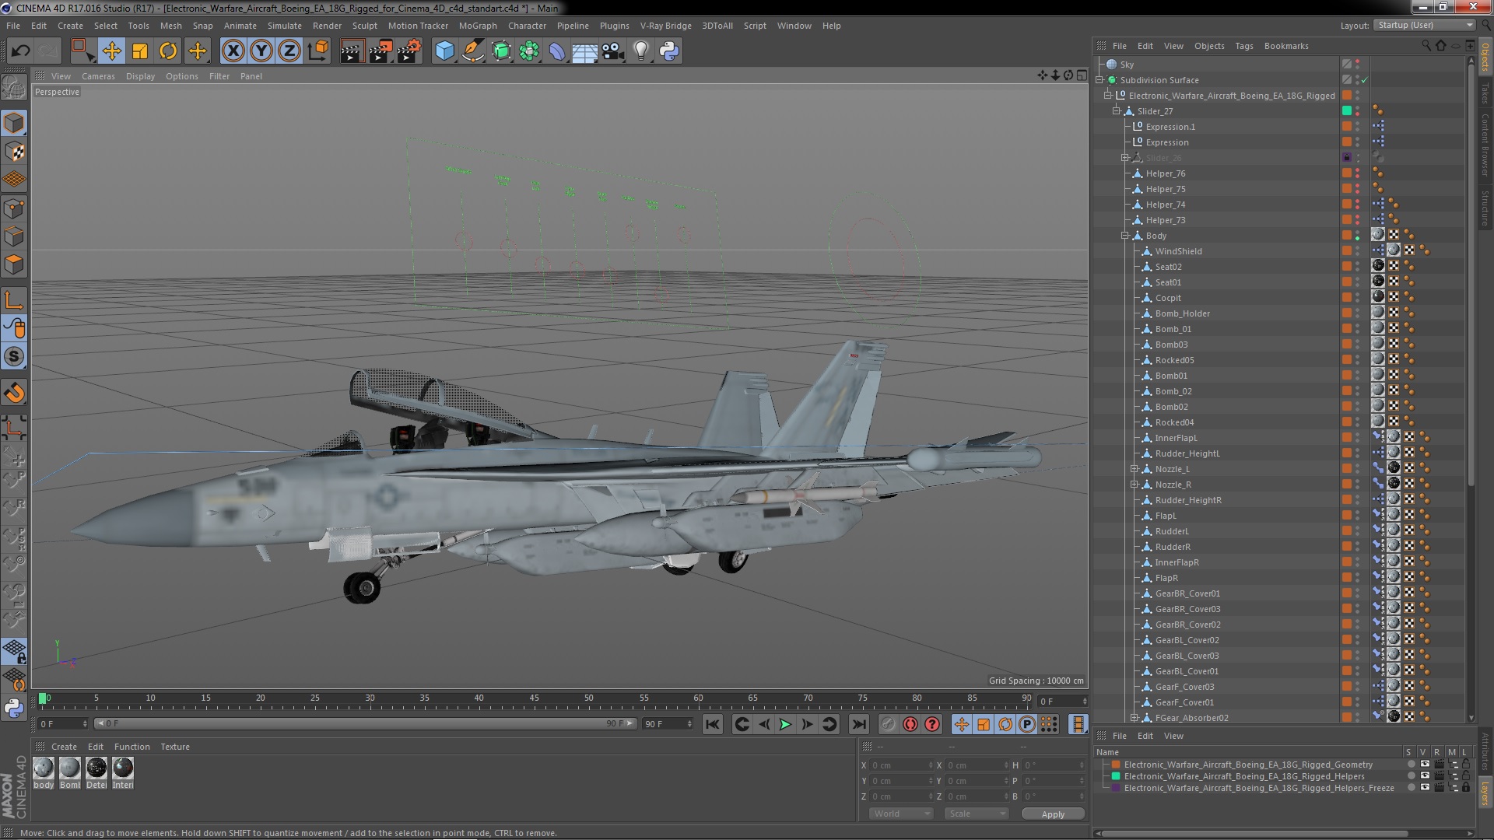The image size is (1494, 840).
Task: Click the Apply button
Action: click(x=1053, y=814)
